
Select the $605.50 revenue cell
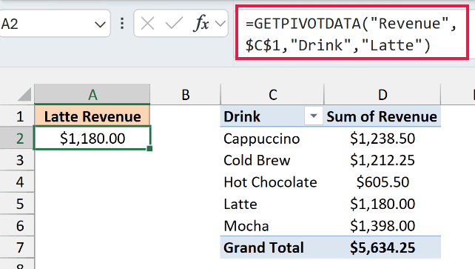(x=383, y=182)
